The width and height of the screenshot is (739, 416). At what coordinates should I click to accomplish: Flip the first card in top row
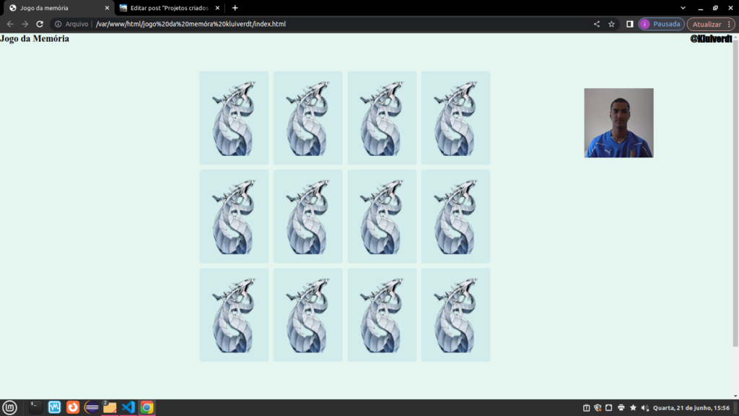[x=234, y=118]
